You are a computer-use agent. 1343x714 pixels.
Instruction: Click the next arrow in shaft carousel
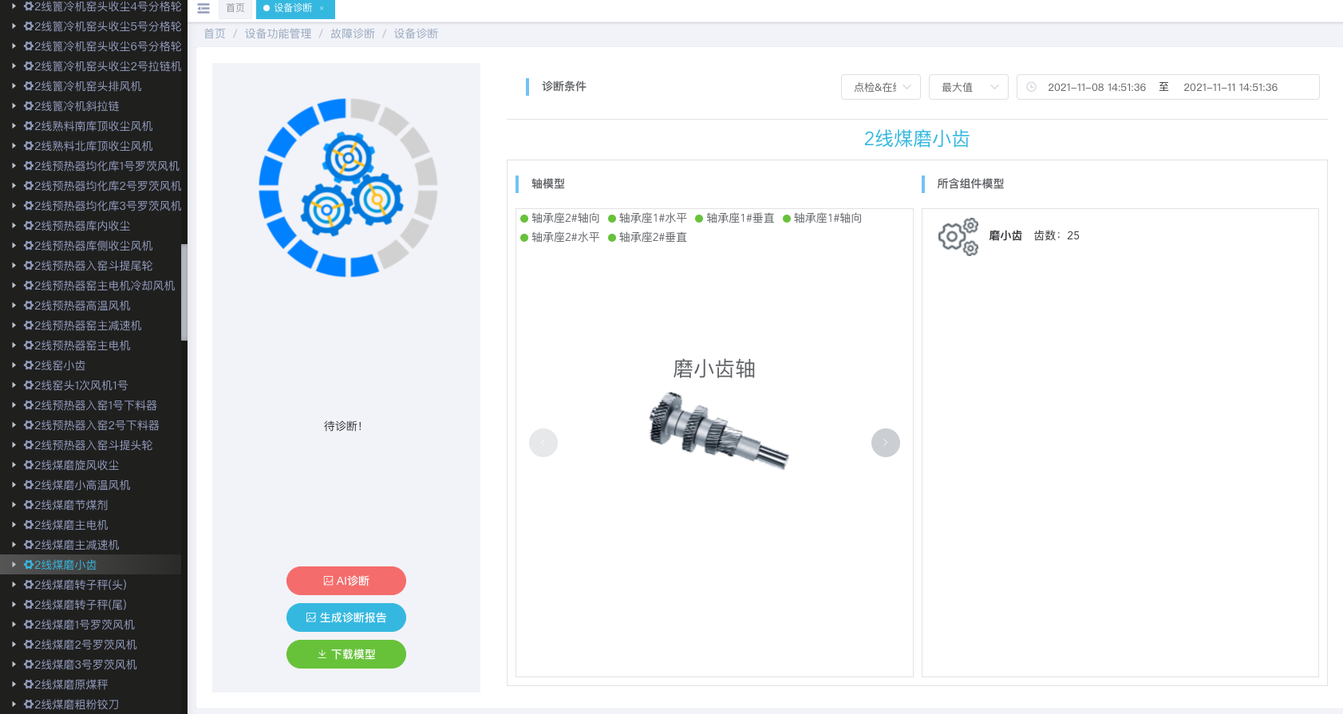(885, 443)
